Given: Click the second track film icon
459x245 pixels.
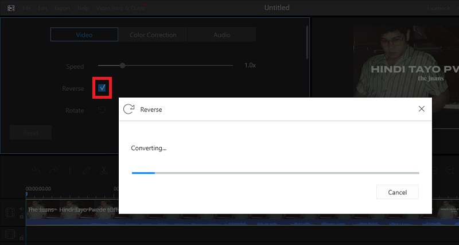Looking at the screenshot, I should pyautogui.click(x=10, y=234).
